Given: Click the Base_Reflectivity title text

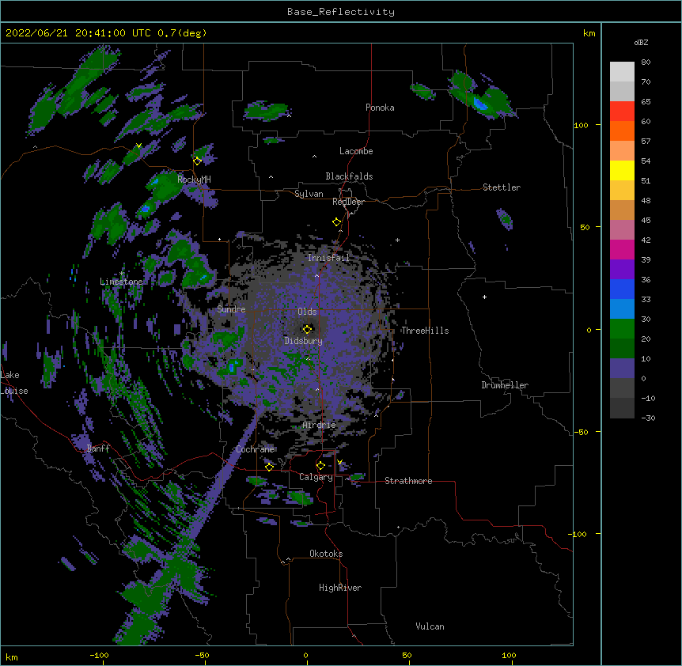Looking at the screenshot, I should click(x=341, y=12).
